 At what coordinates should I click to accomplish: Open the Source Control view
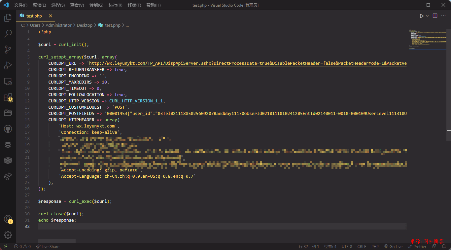(8, 50)
